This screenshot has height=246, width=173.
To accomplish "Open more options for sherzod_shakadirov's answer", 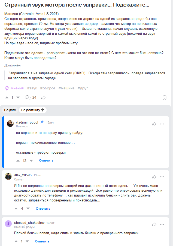I will (x=162, y=224).
